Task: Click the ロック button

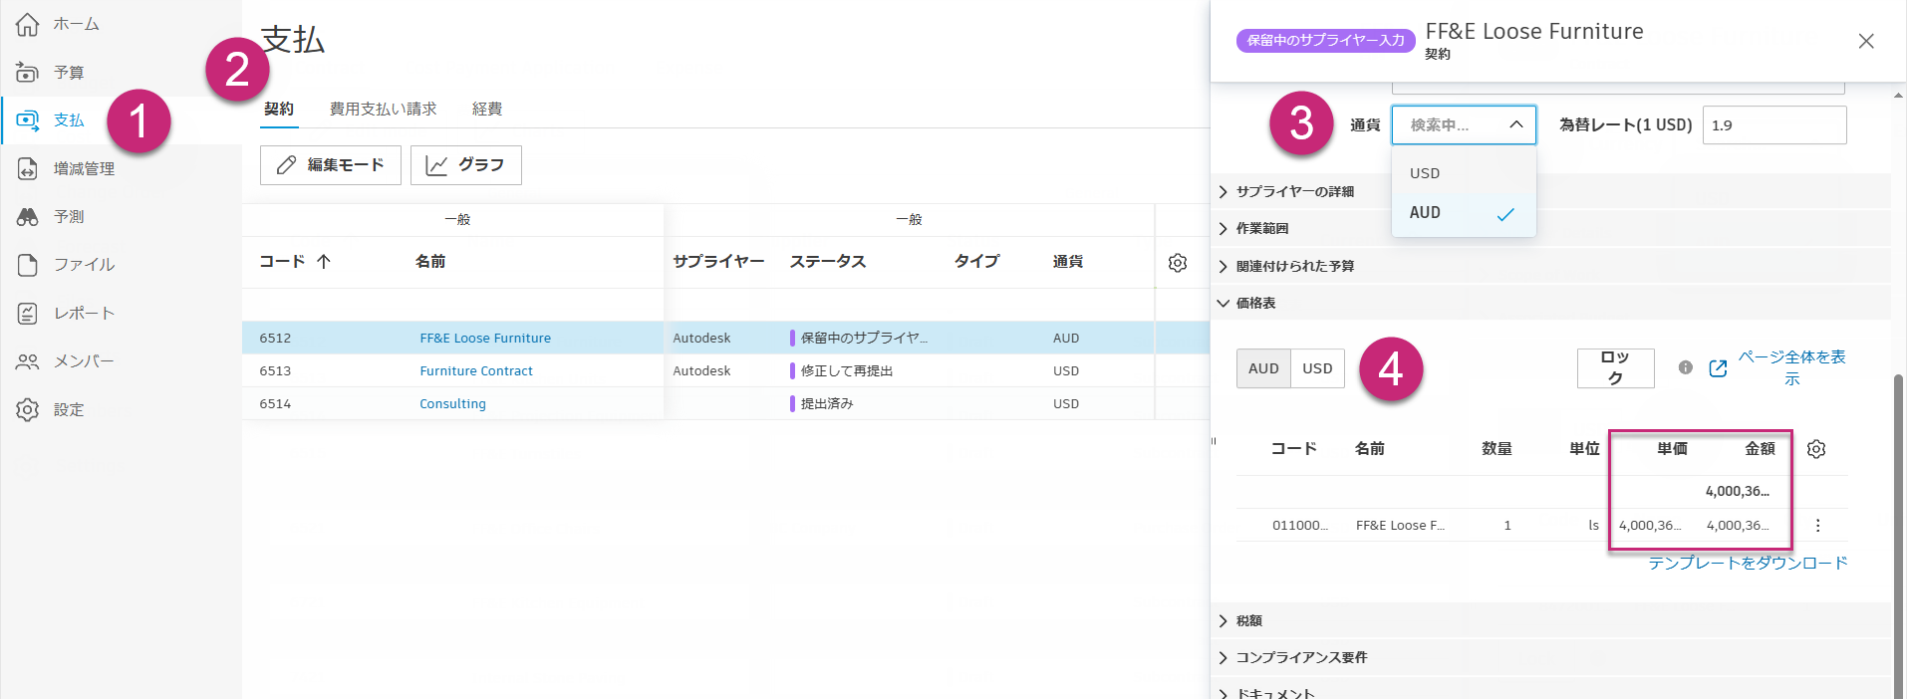Action: pos(1615,368)
